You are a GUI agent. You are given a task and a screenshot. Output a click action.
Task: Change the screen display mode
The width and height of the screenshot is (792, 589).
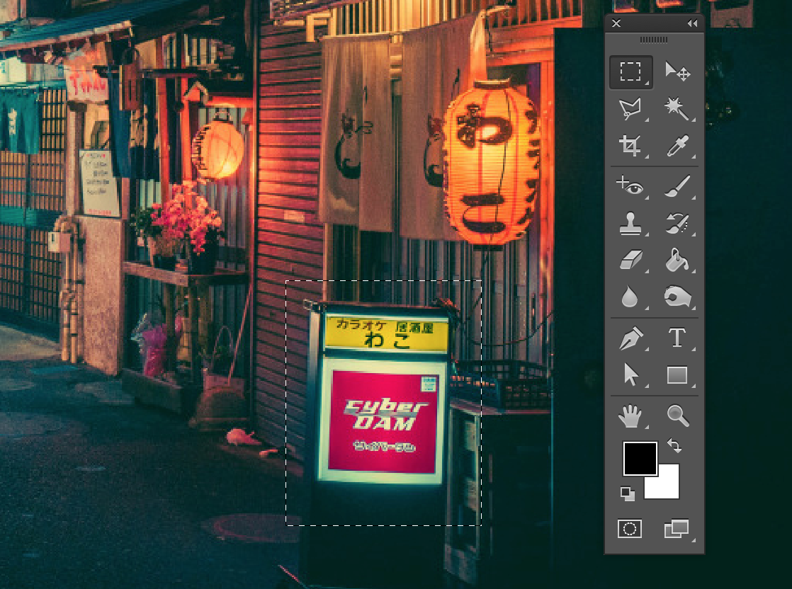(x=678, y=528)
